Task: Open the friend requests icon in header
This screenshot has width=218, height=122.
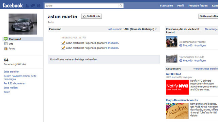Action: coord(27,6)
